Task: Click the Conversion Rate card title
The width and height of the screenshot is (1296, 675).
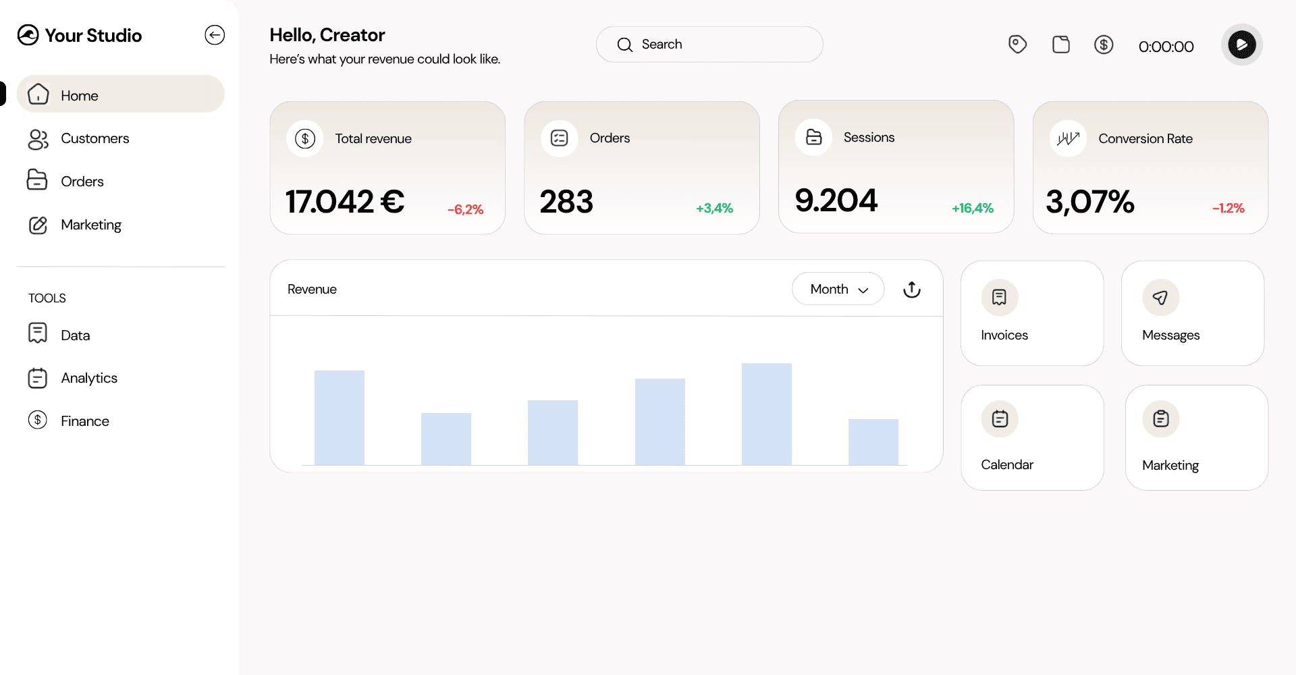Action: (1145, 139)
